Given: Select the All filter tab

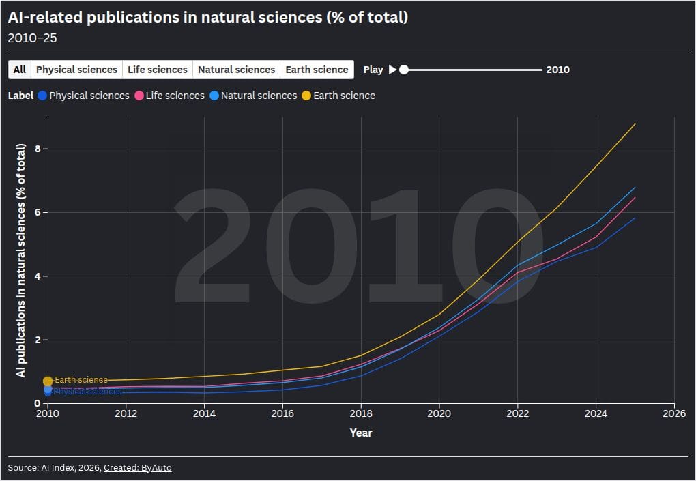Looking at the screenshot, I should tap(20, 70).
